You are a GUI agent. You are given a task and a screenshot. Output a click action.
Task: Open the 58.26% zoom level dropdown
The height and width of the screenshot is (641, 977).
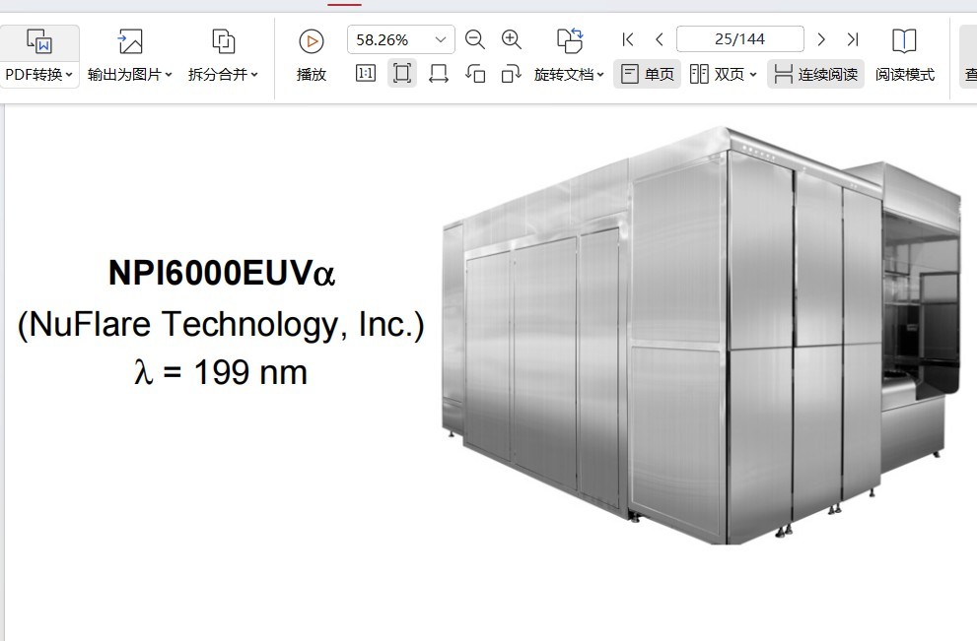tap(441, 39)
